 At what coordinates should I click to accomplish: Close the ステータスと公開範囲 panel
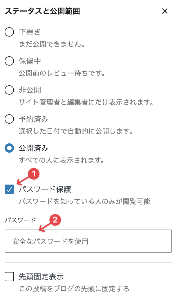(165, 11)
